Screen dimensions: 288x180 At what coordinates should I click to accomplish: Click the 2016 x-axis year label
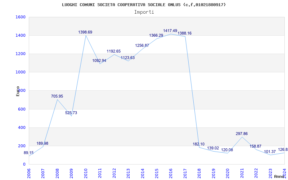(171, 174)
